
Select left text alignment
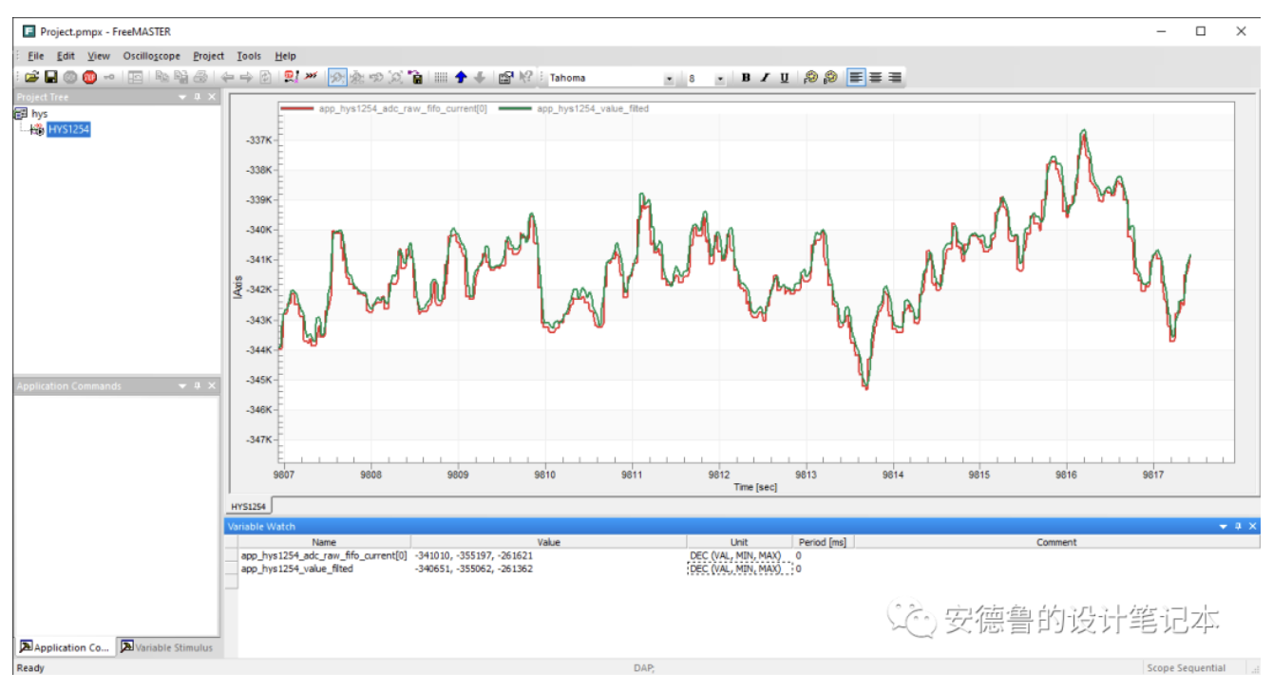coord(857,78)
